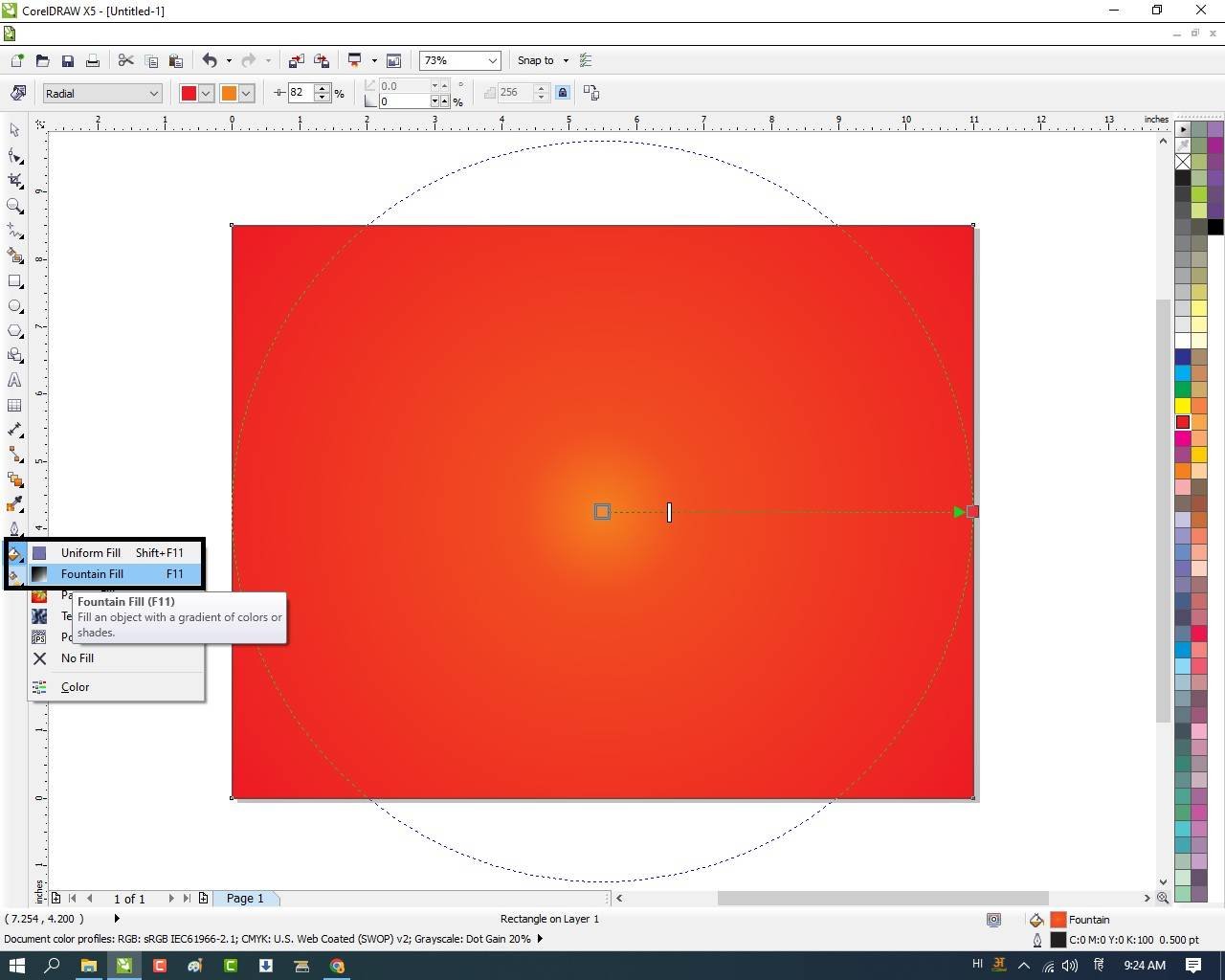This screenshot has width=1225, height=980.
Task: Go to the last page arrow
Action: (187, 899)
